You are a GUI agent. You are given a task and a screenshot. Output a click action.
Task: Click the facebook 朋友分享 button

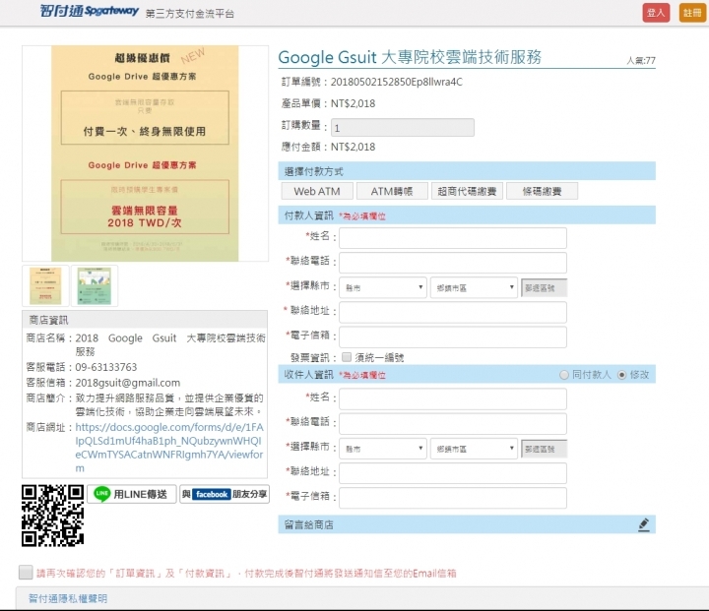tap(225, 494)
